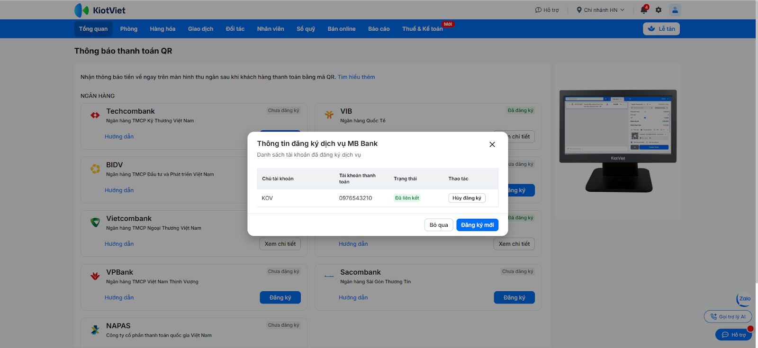
Task: Click Đăng ký on the VPBank card
Action: point(280,297)
